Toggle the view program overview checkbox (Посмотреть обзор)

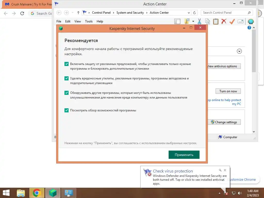67,110
